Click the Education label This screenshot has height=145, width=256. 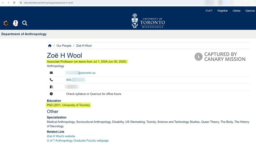[54, 101]
